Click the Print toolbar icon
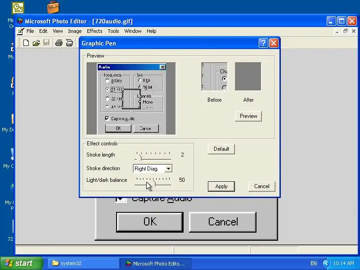The width and height of the screenshot is (360, 270). click(x=59, y=43)
